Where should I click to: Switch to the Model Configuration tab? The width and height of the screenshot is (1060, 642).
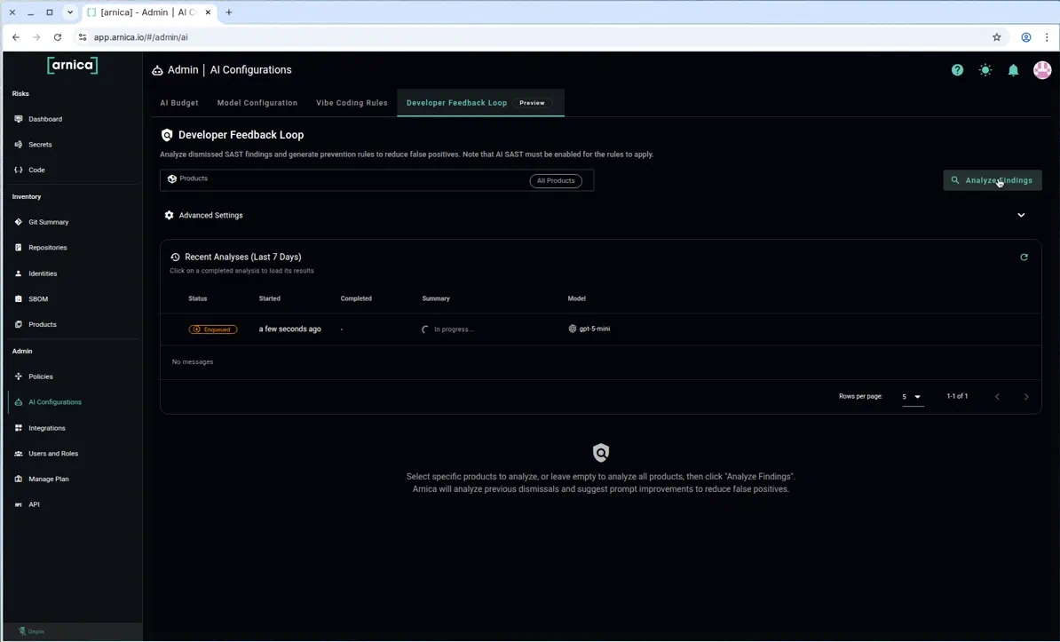257,103
